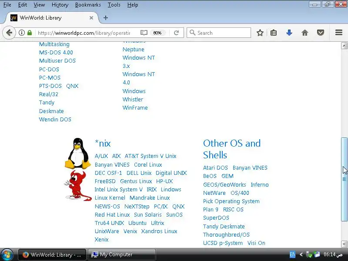Viewport: 348px width, 261px height.
Task: Click the WinWorld tab favicon
Action: tap(14, 18)
